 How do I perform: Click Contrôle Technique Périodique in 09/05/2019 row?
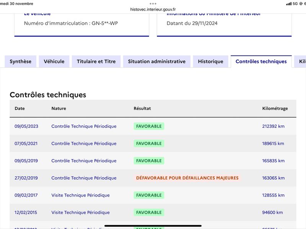(x=84, y=161)
